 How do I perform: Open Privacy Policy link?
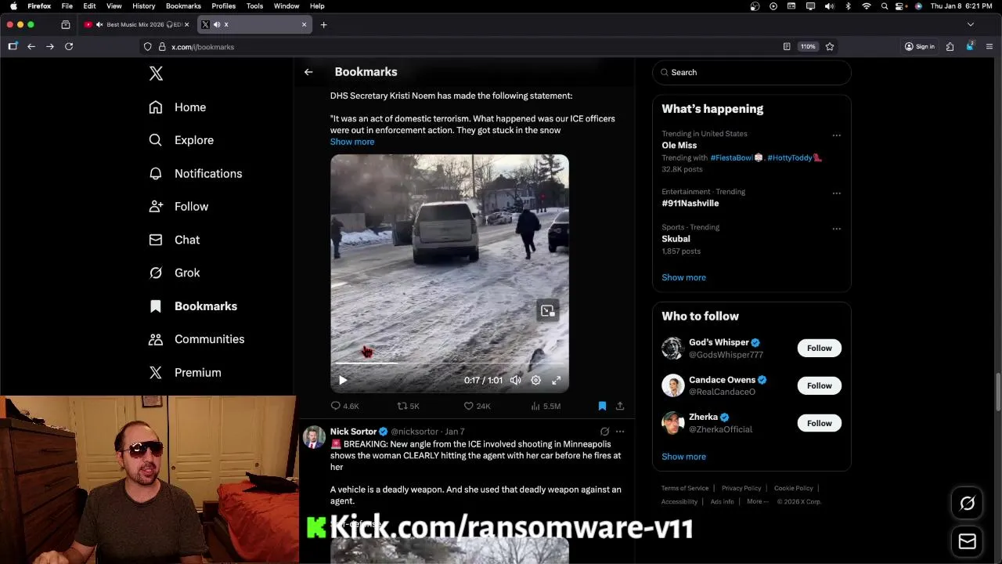click(x=741, y=488)
